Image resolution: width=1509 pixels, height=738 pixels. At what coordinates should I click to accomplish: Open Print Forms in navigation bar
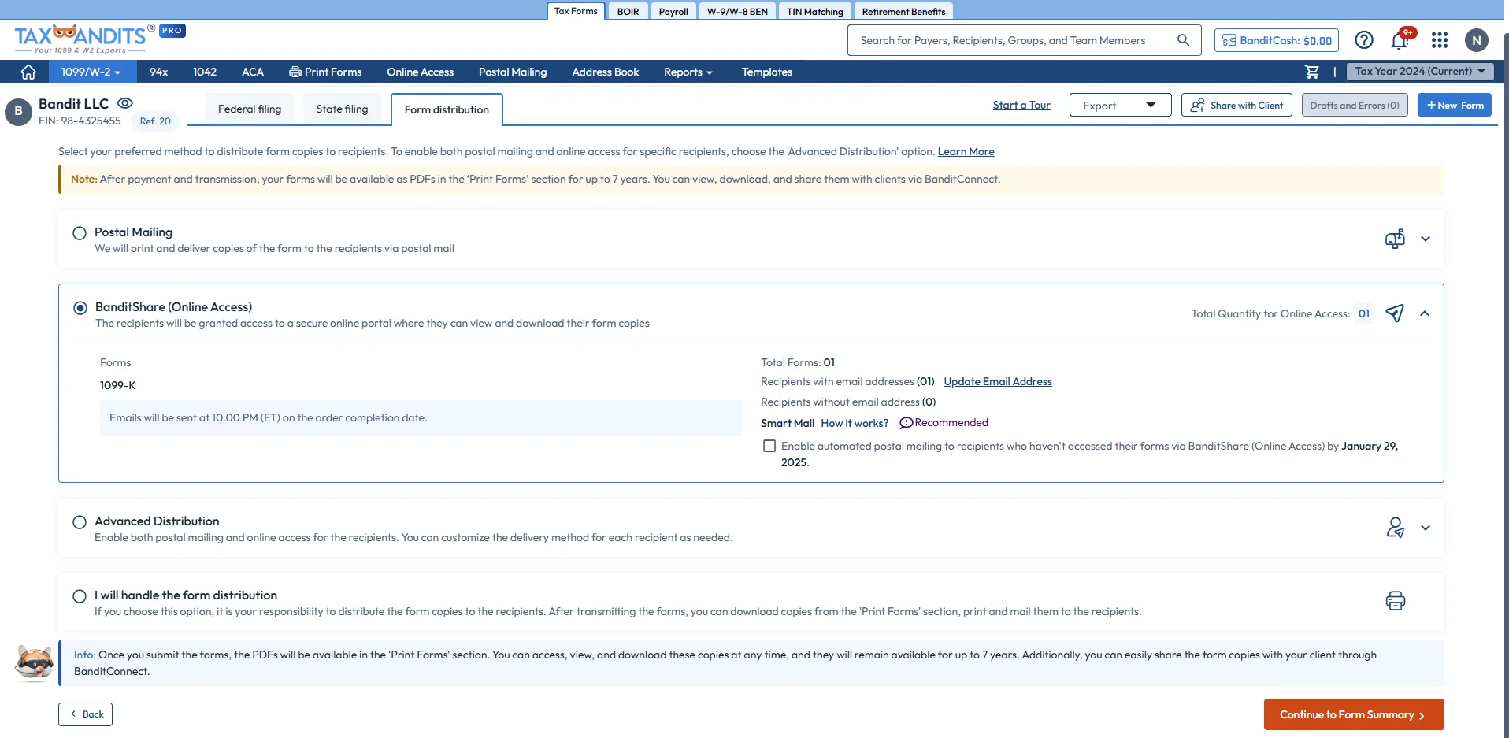[x=325, y=72]
